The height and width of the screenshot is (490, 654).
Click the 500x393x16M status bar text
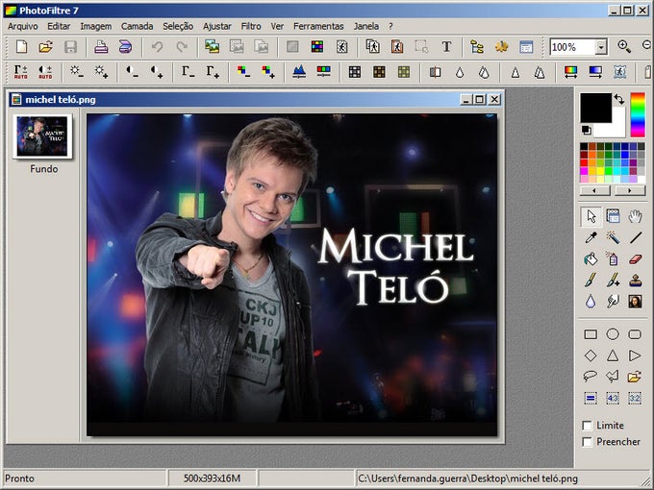(212, 478)
